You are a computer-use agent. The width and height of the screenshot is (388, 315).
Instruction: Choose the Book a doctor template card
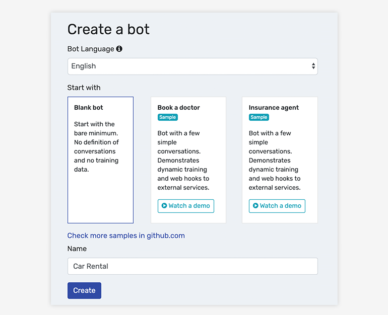click(188, 160)
